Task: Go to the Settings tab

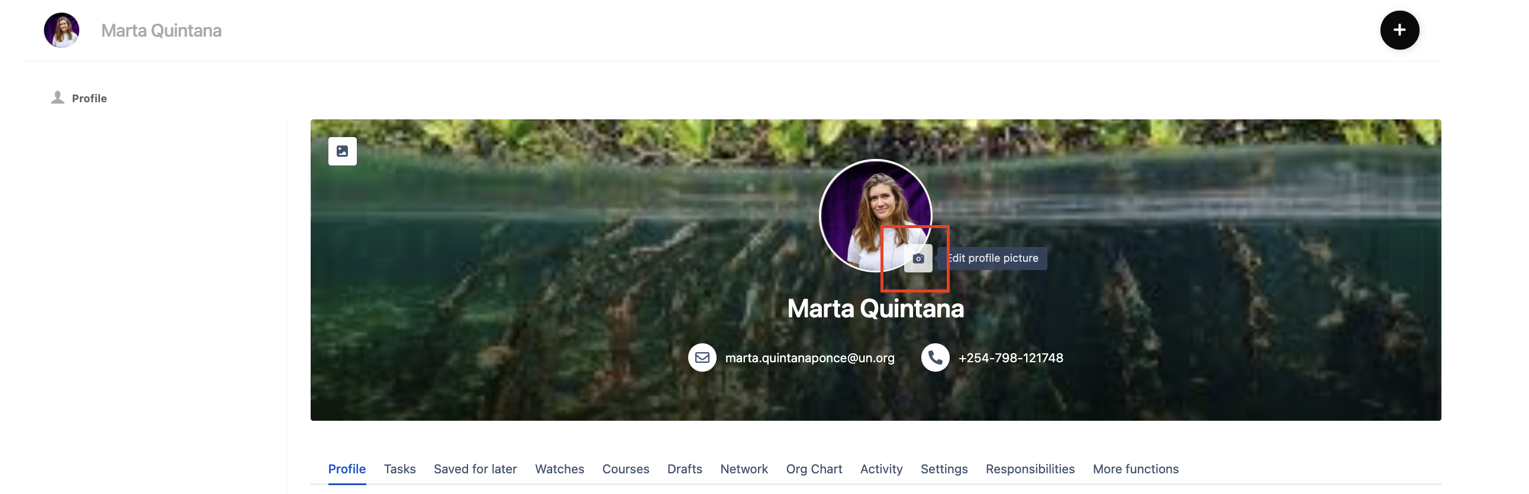Action: click(944, 469)
